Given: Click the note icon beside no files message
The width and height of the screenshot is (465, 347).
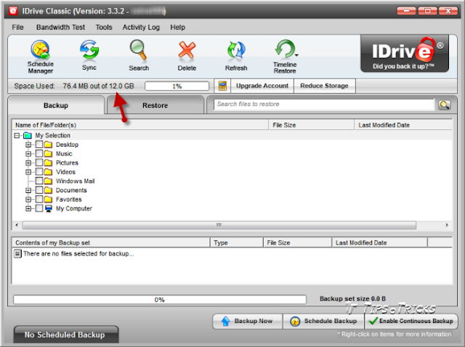Looking at the screenshot, I should pos(17,253).
